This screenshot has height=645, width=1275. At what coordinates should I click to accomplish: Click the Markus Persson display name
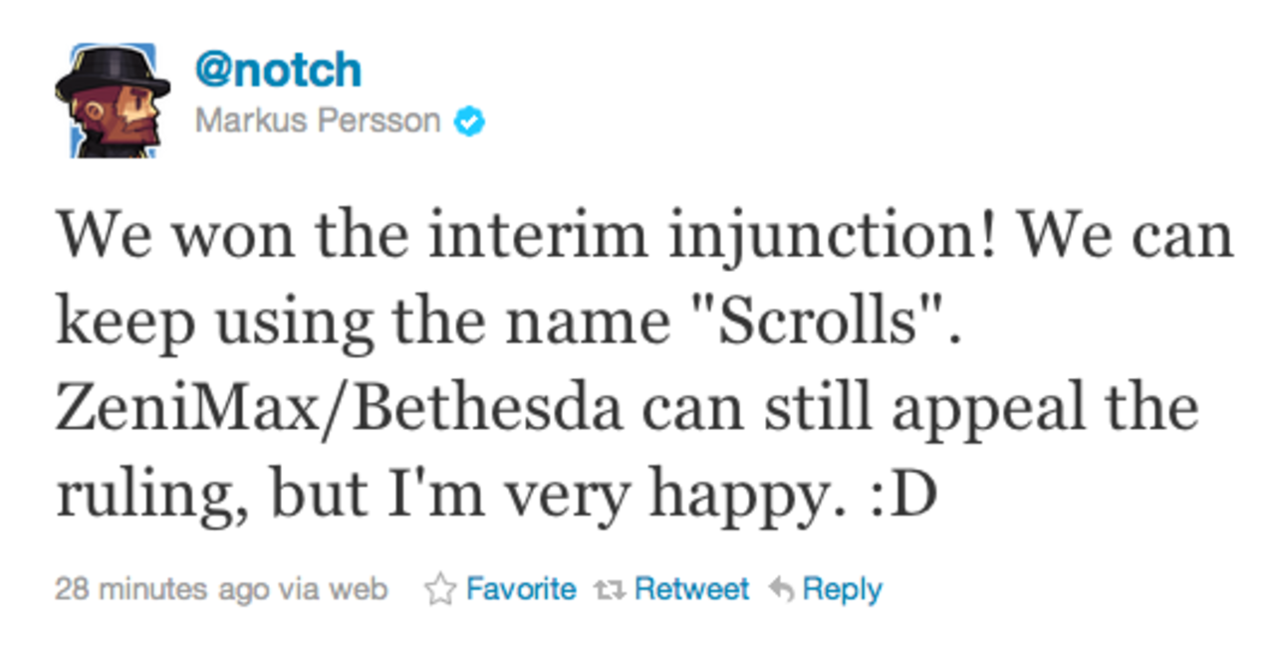click(x=318, y=121)
